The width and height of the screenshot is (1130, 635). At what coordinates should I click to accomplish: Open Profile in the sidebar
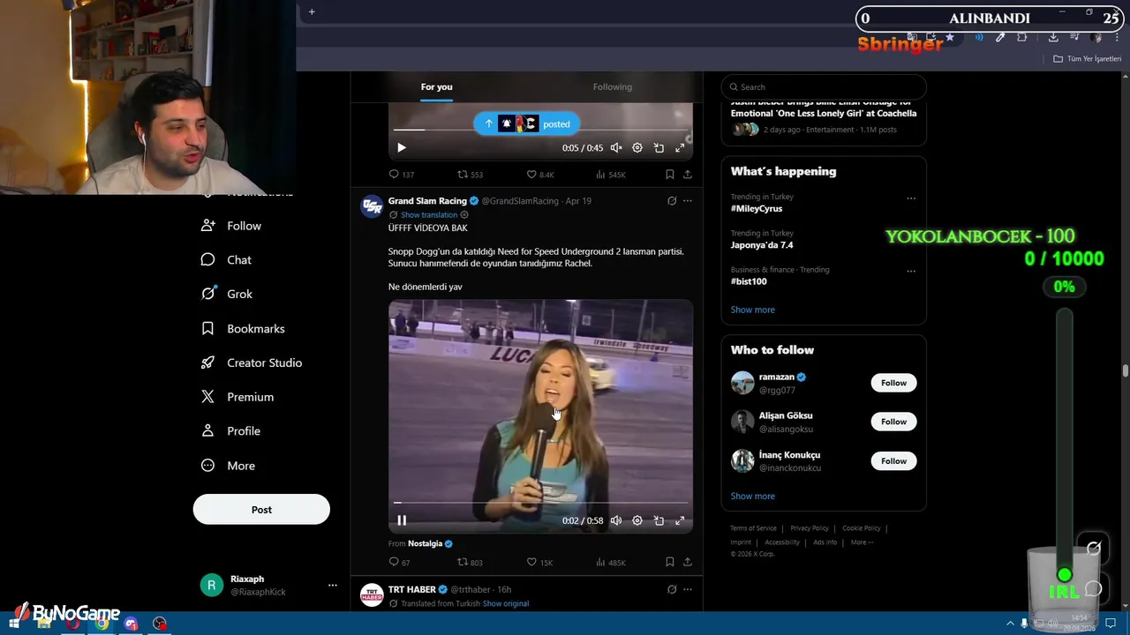pyautogui.click(x=230, y=431)
